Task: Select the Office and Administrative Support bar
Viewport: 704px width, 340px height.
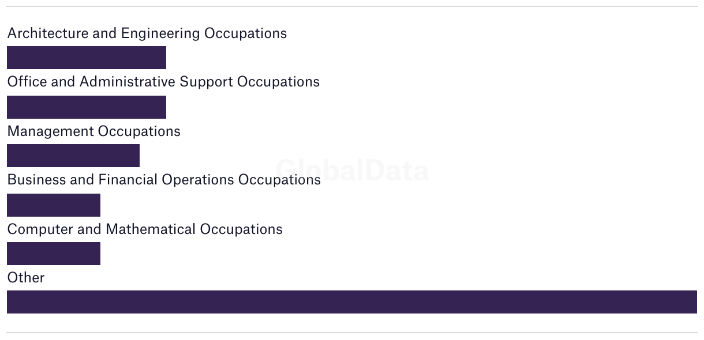Action: (87, 107)
